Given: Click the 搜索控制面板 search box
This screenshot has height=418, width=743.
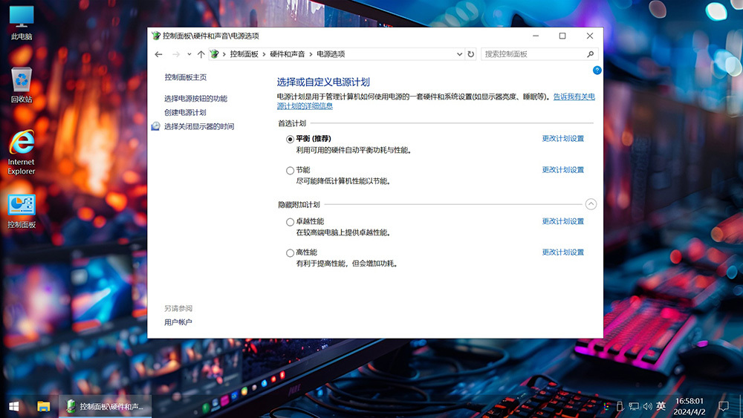Looking at the screenshot, I should (x=533, y=54).
